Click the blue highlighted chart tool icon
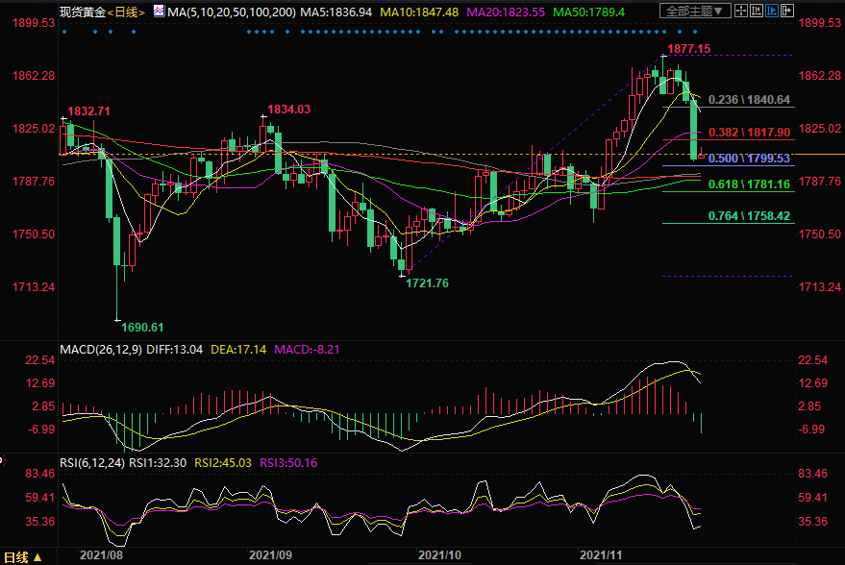The width and height of the screenshot is (845, 565). [x=772, y=11]
